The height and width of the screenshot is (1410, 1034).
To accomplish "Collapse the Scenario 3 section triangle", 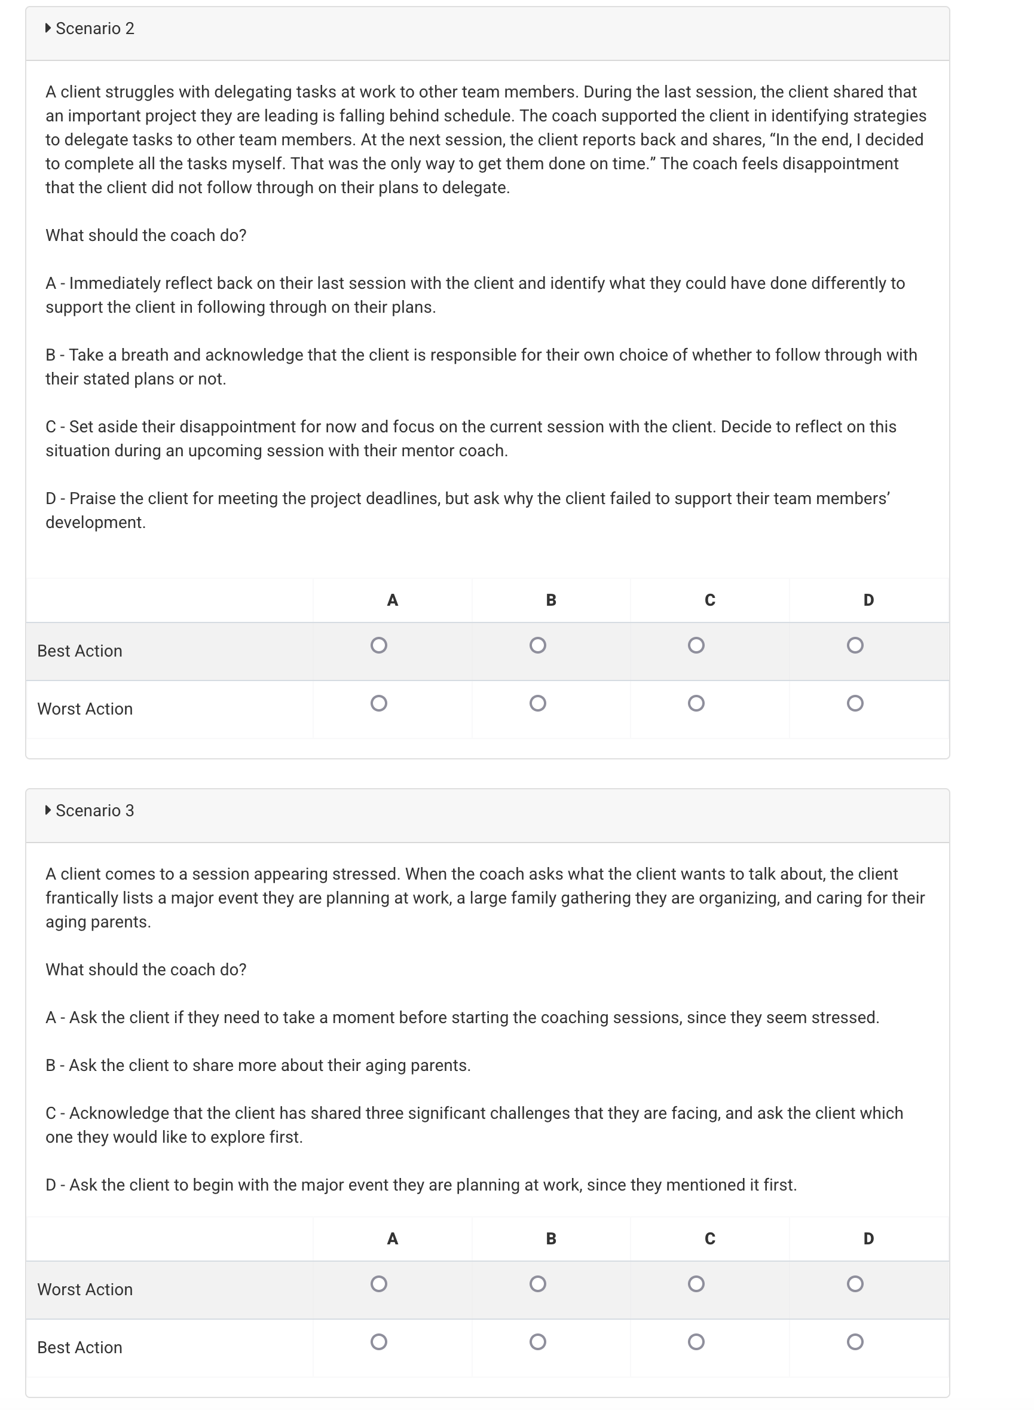I will (x=48, y=810).
